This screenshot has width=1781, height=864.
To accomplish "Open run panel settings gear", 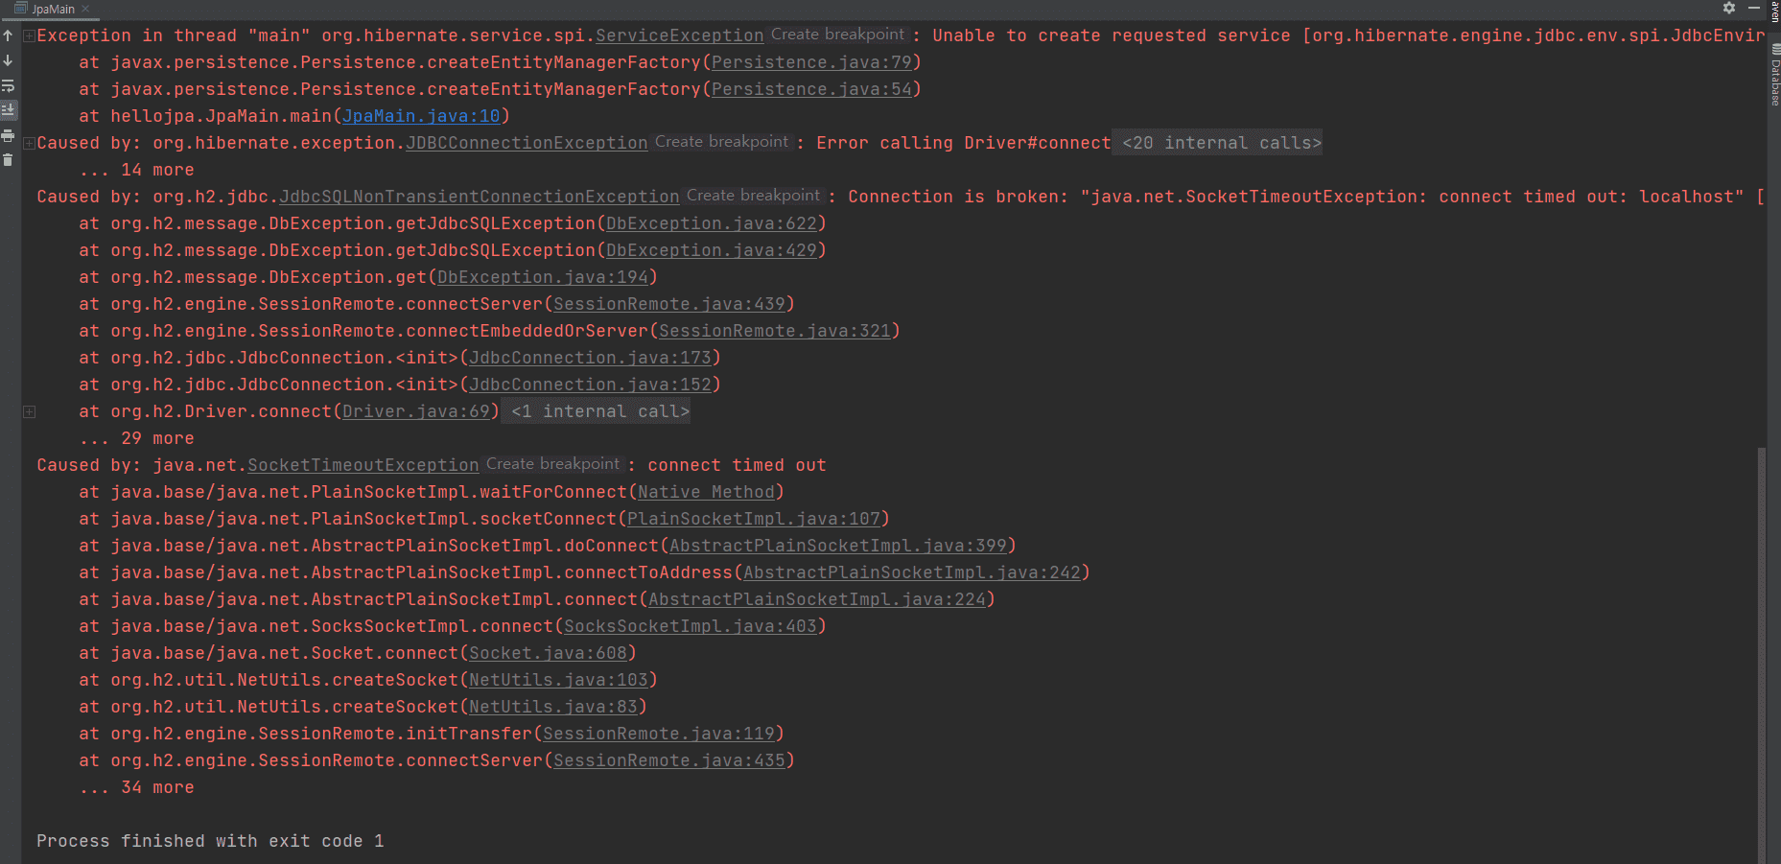I will coord(1728,8).
